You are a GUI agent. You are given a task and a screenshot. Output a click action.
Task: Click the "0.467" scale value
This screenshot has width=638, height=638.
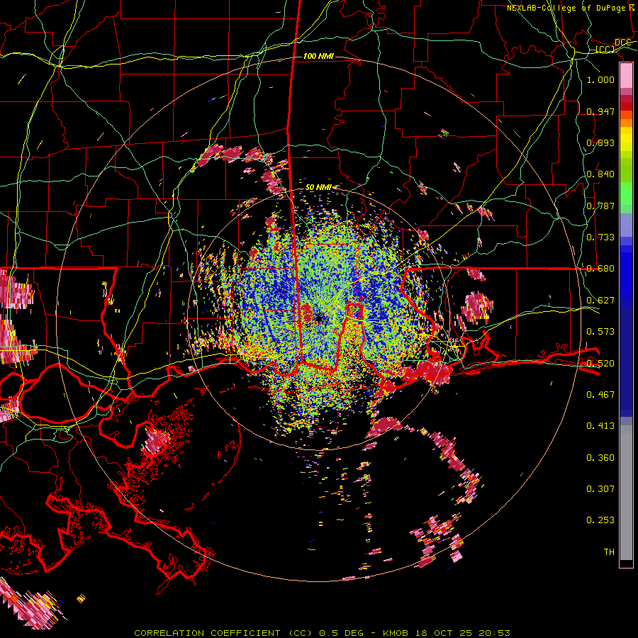[600, 395]
